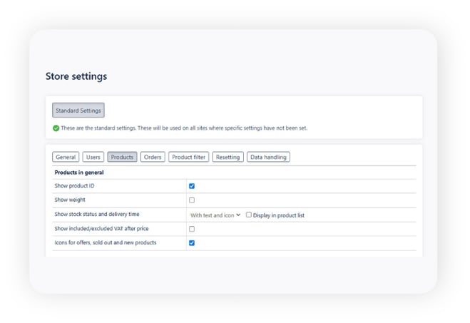
Task: Enable Show included/excluded VAT after price checkbox
Action: 192,229
